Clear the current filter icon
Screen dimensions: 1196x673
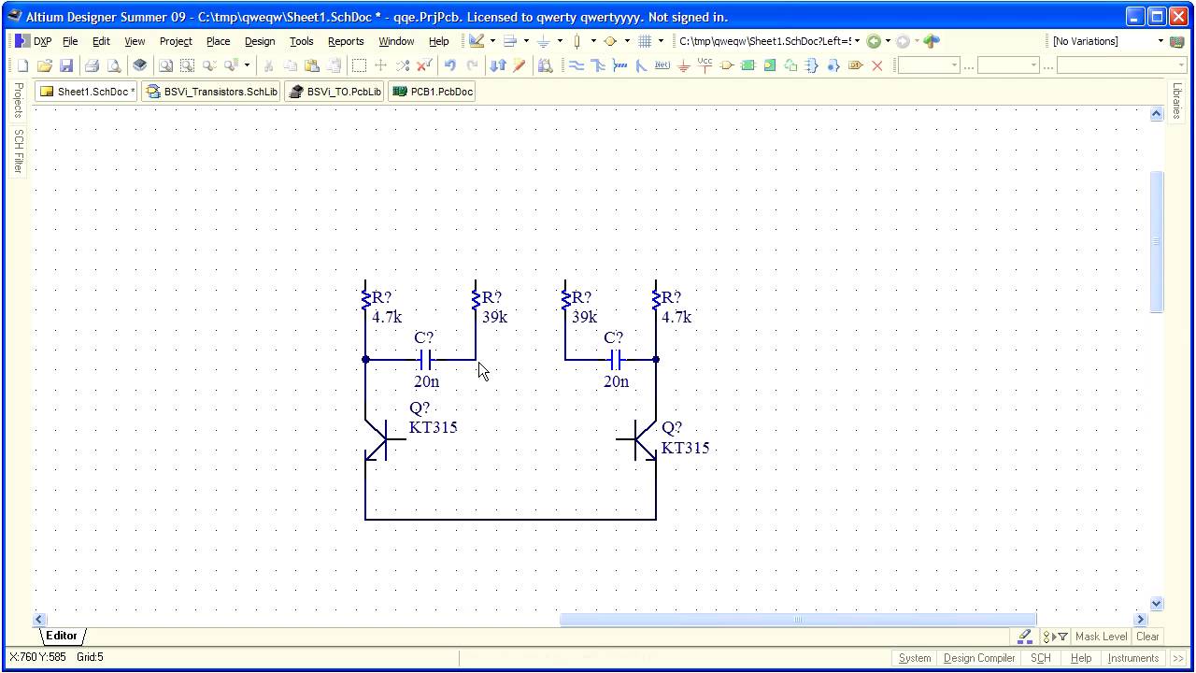pos(424,65)
